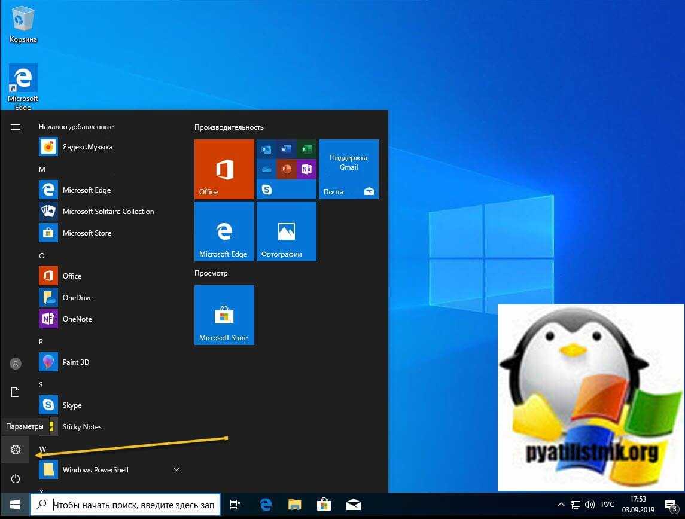
Task: Open the Photos (Фотографии) tile
Action: point(287,231)
